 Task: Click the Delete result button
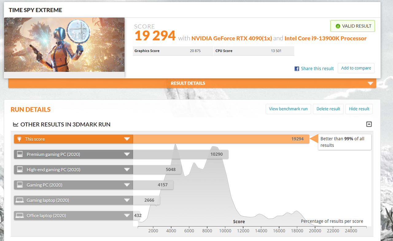(x=328, y=109)
